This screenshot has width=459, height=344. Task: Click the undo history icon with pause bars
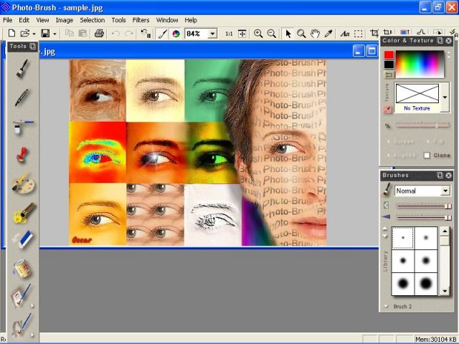click(x=146, y=34)
